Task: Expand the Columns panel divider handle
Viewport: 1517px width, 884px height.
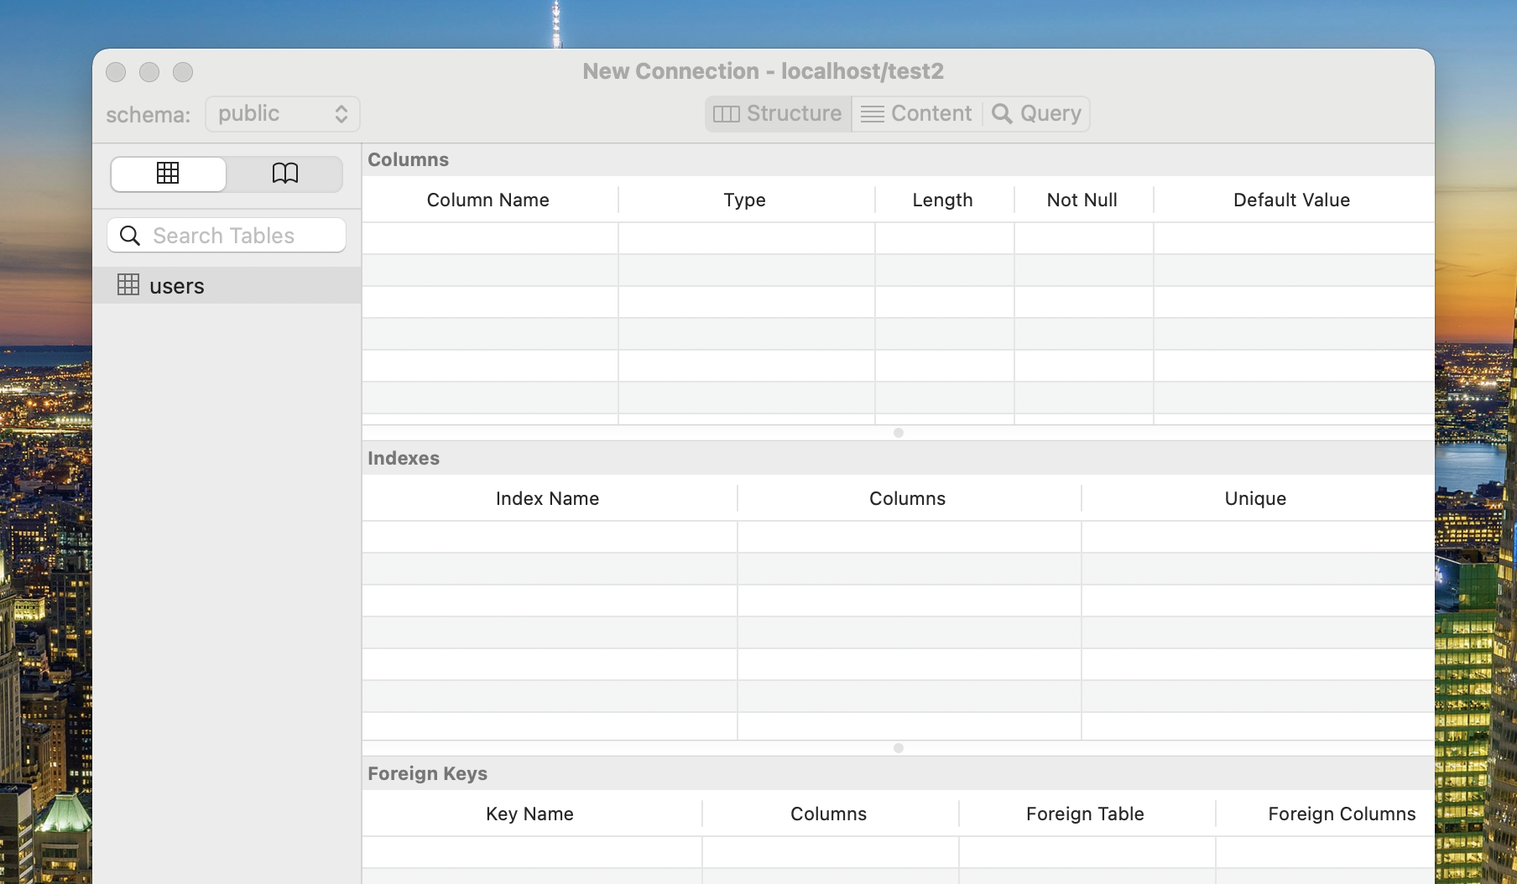Action: click(x=898, y=434)
